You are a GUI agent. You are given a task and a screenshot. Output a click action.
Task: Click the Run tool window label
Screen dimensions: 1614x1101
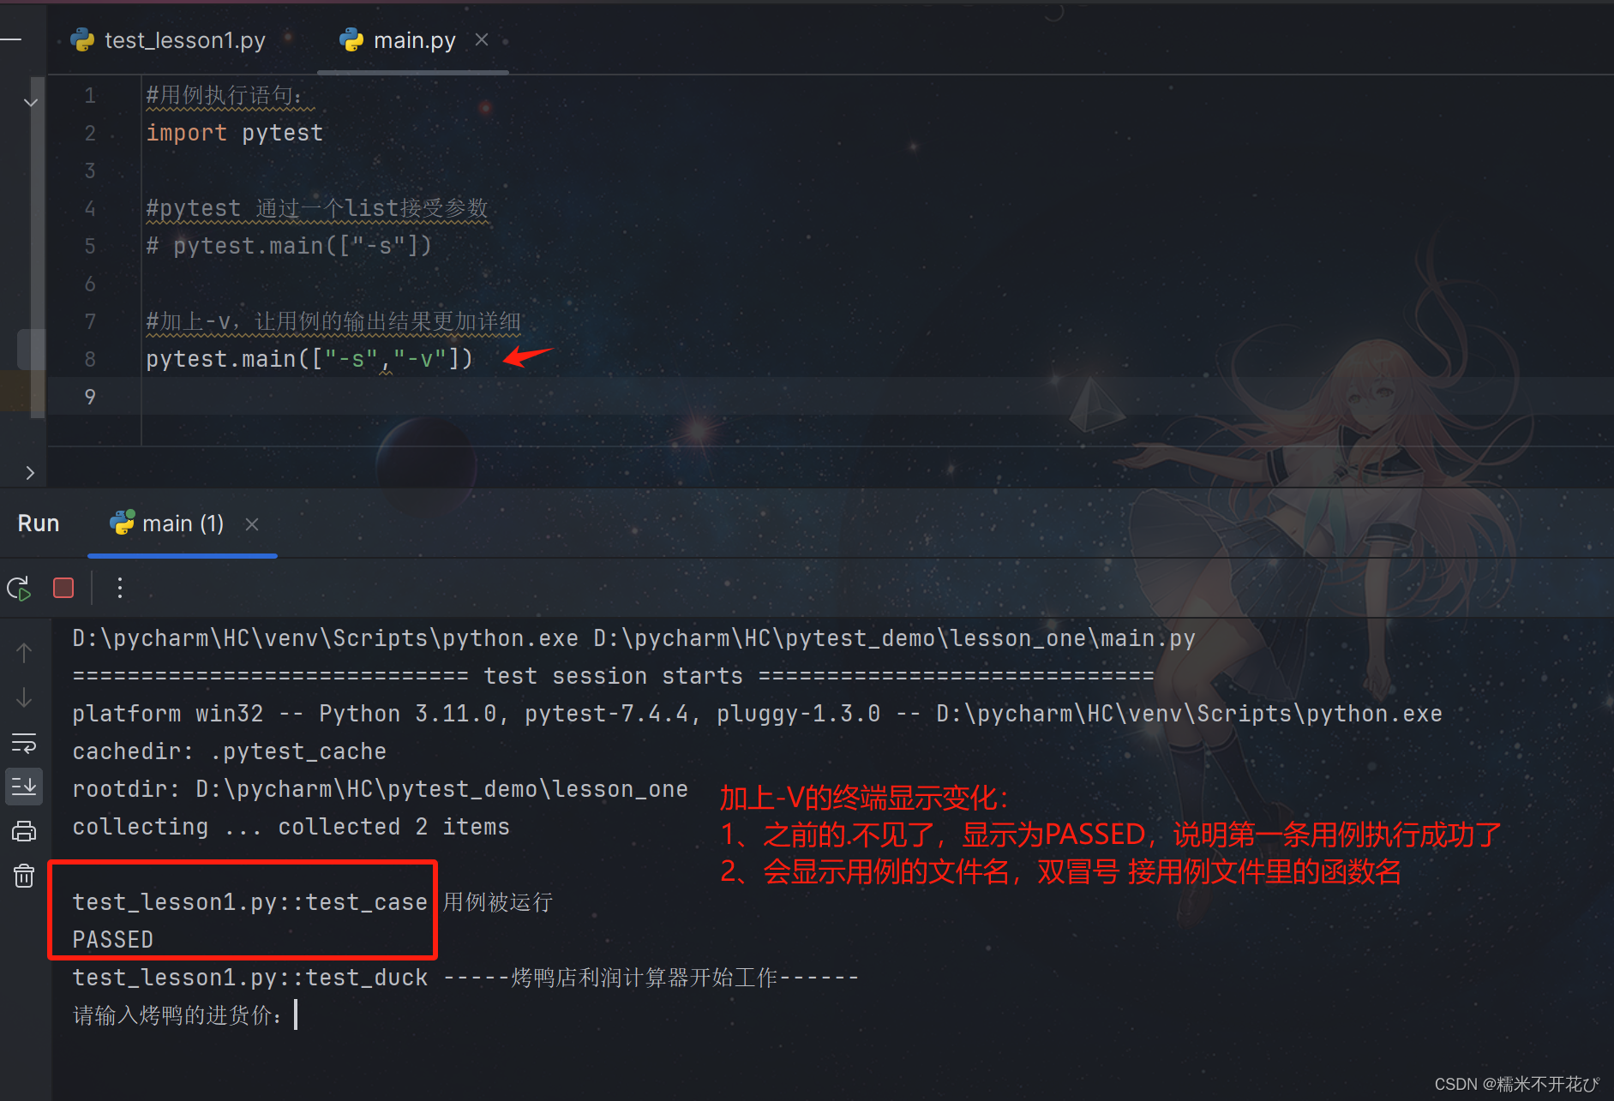(39, 524)
